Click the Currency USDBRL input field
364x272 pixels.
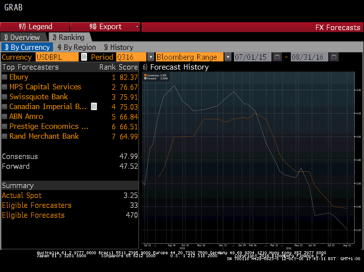point(57,57)
